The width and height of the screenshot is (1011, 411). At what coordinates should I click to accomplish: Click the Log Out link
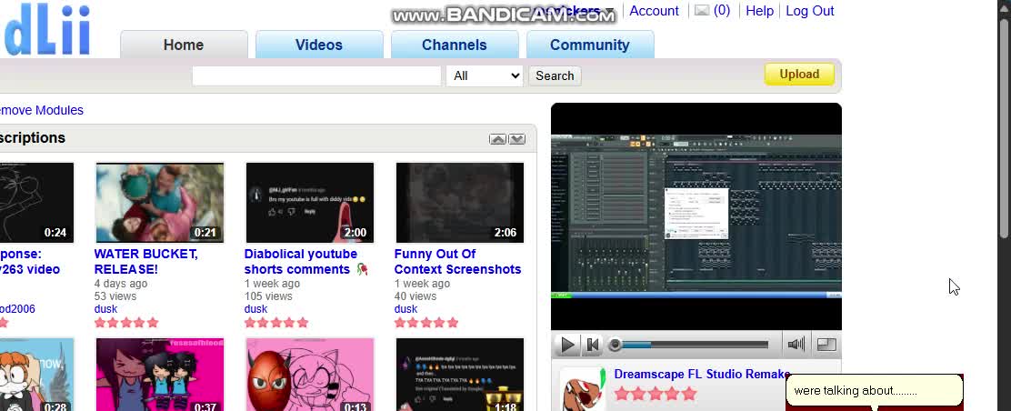pos(810,11)
